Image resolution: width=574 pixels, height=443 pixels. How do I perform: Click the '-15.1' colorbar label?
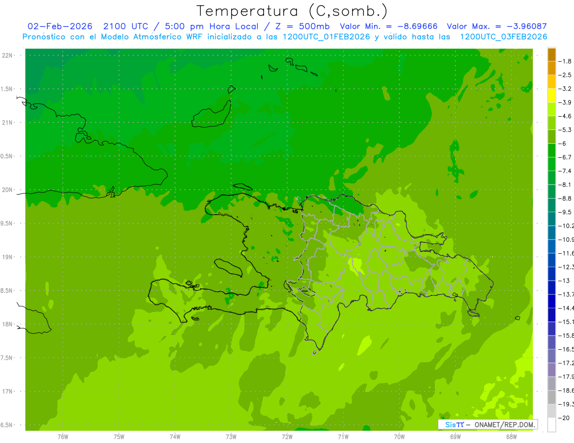[566, 322]
